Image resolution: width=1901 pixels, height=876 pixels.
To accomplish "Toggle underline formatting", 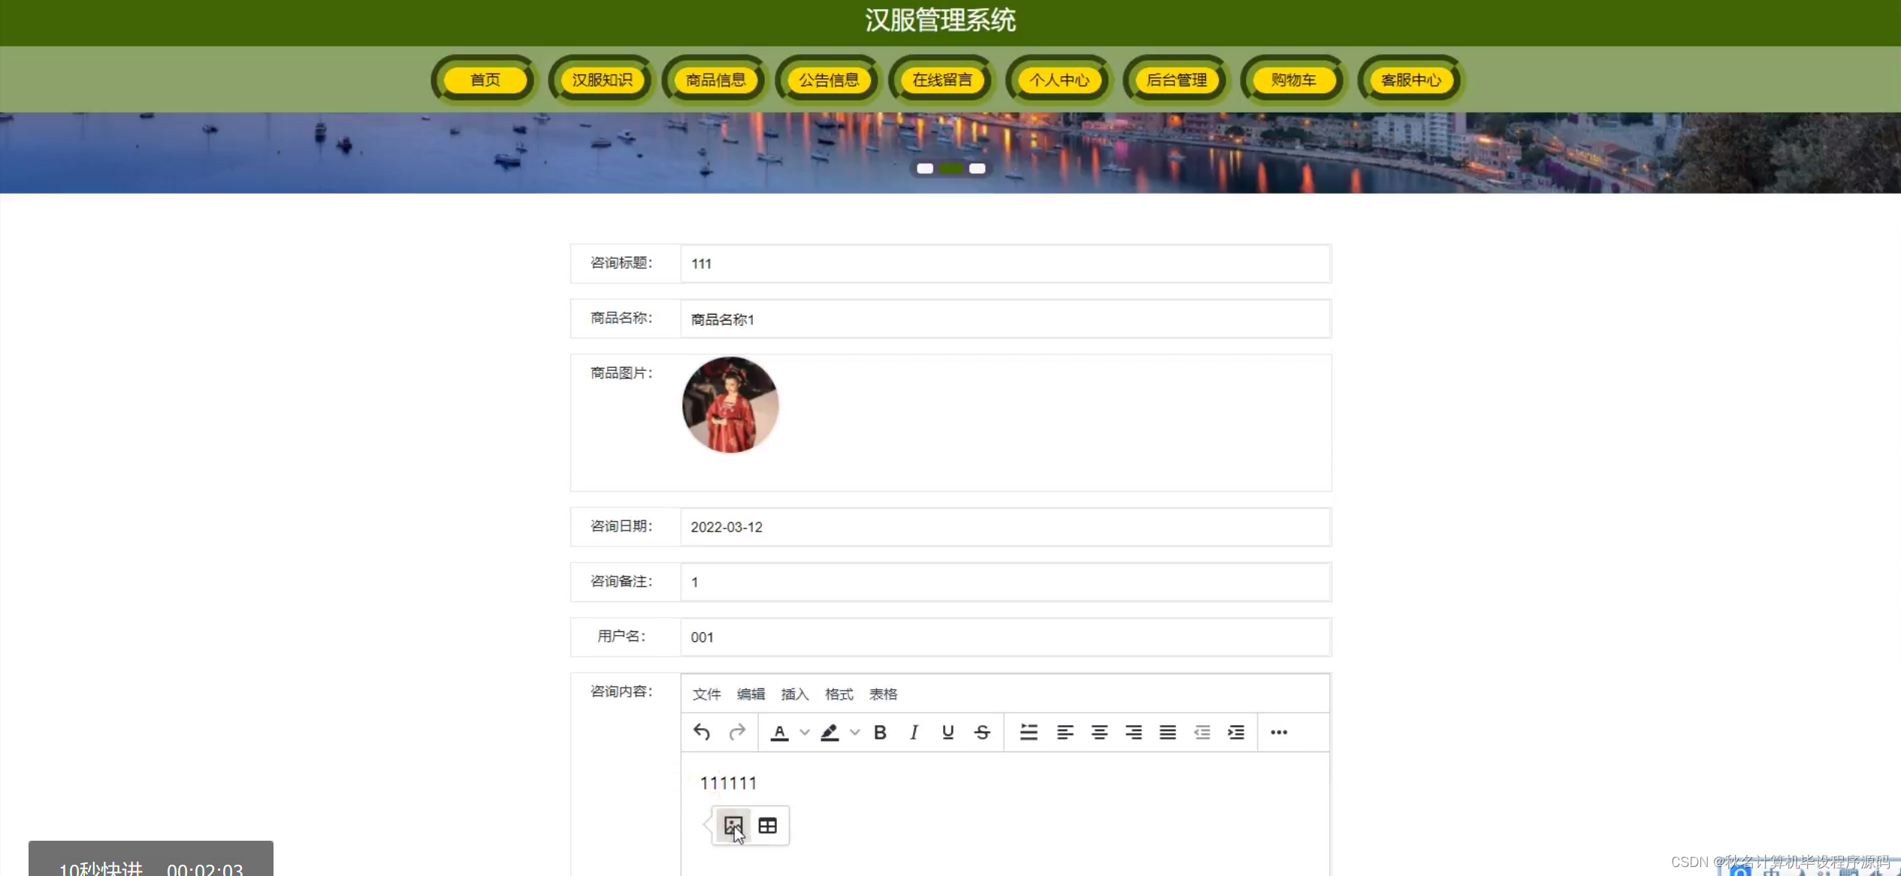I will click(947, 732).
